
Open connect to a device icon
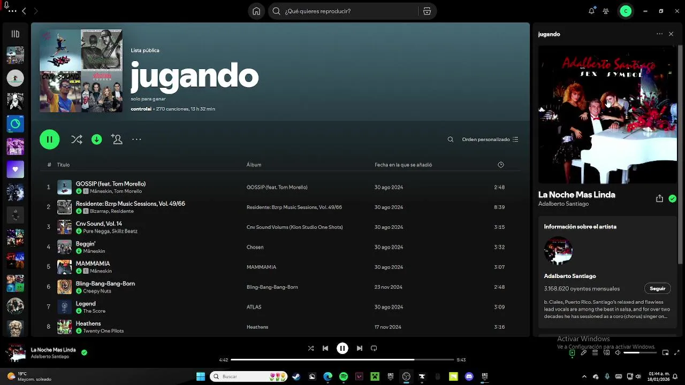tap(606, 353)
